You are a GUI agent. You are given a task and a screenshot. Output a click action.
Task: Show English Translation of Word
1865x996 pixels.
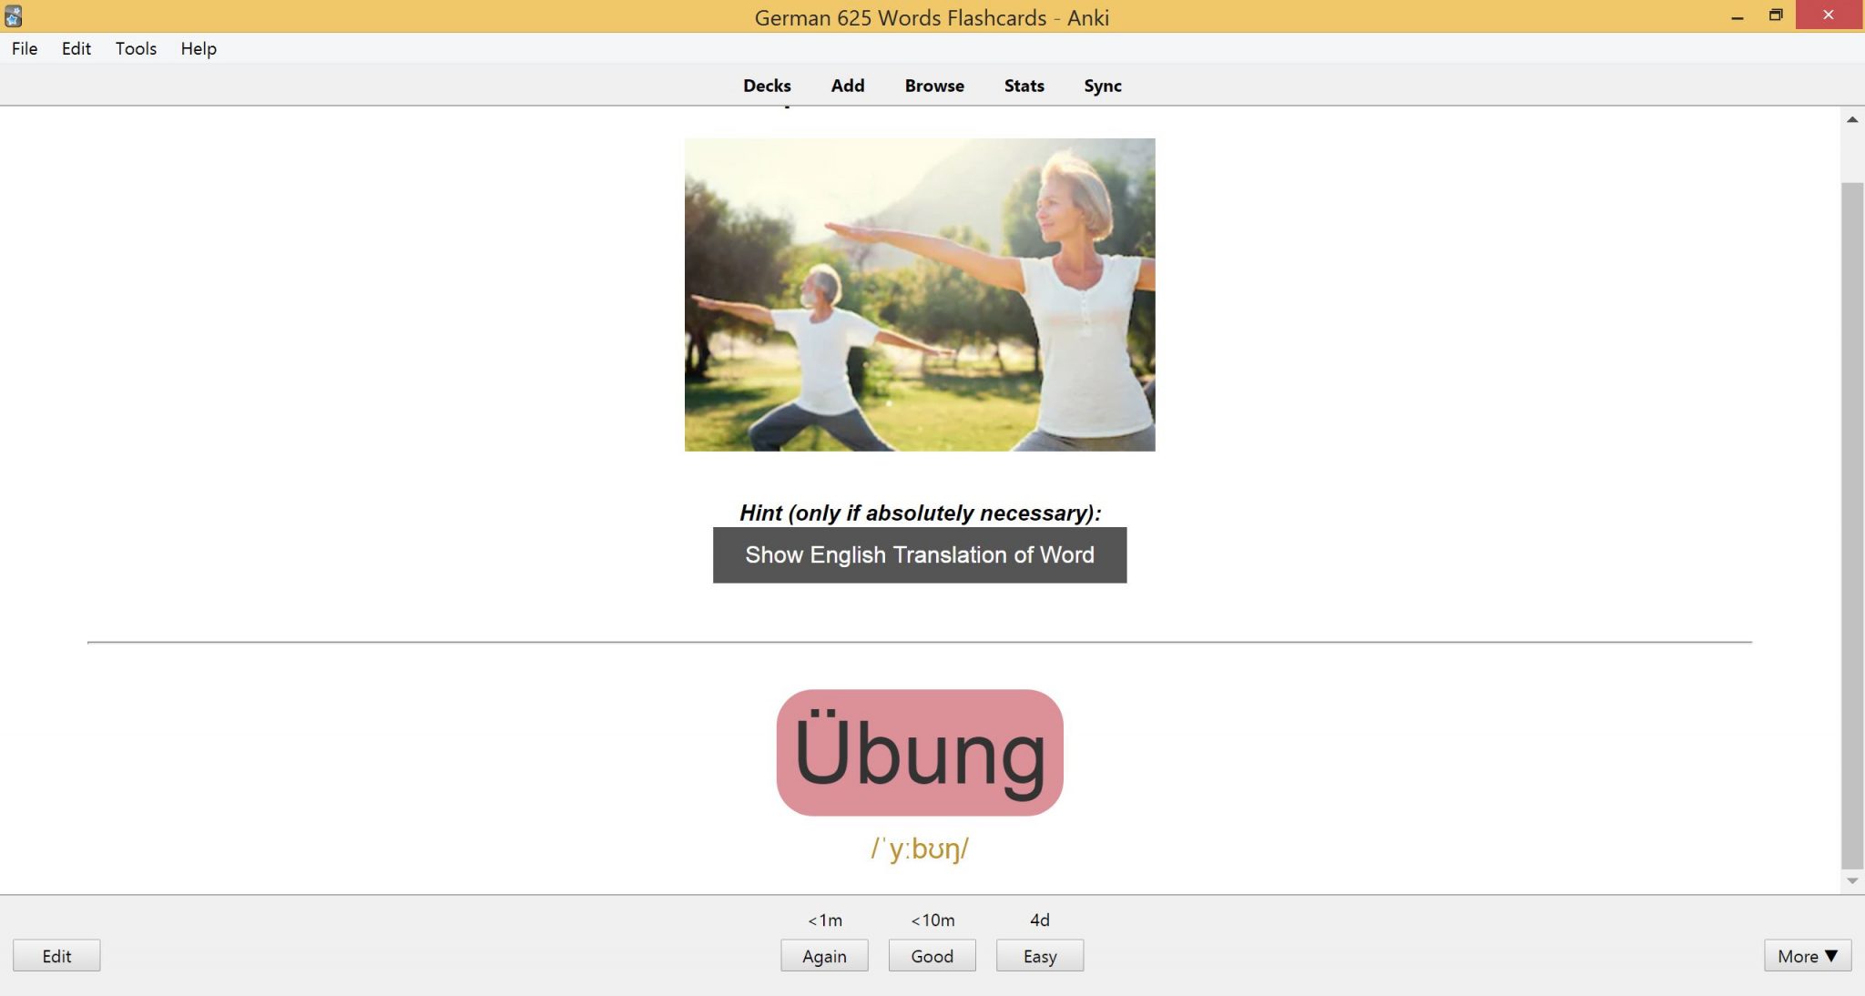919,554
